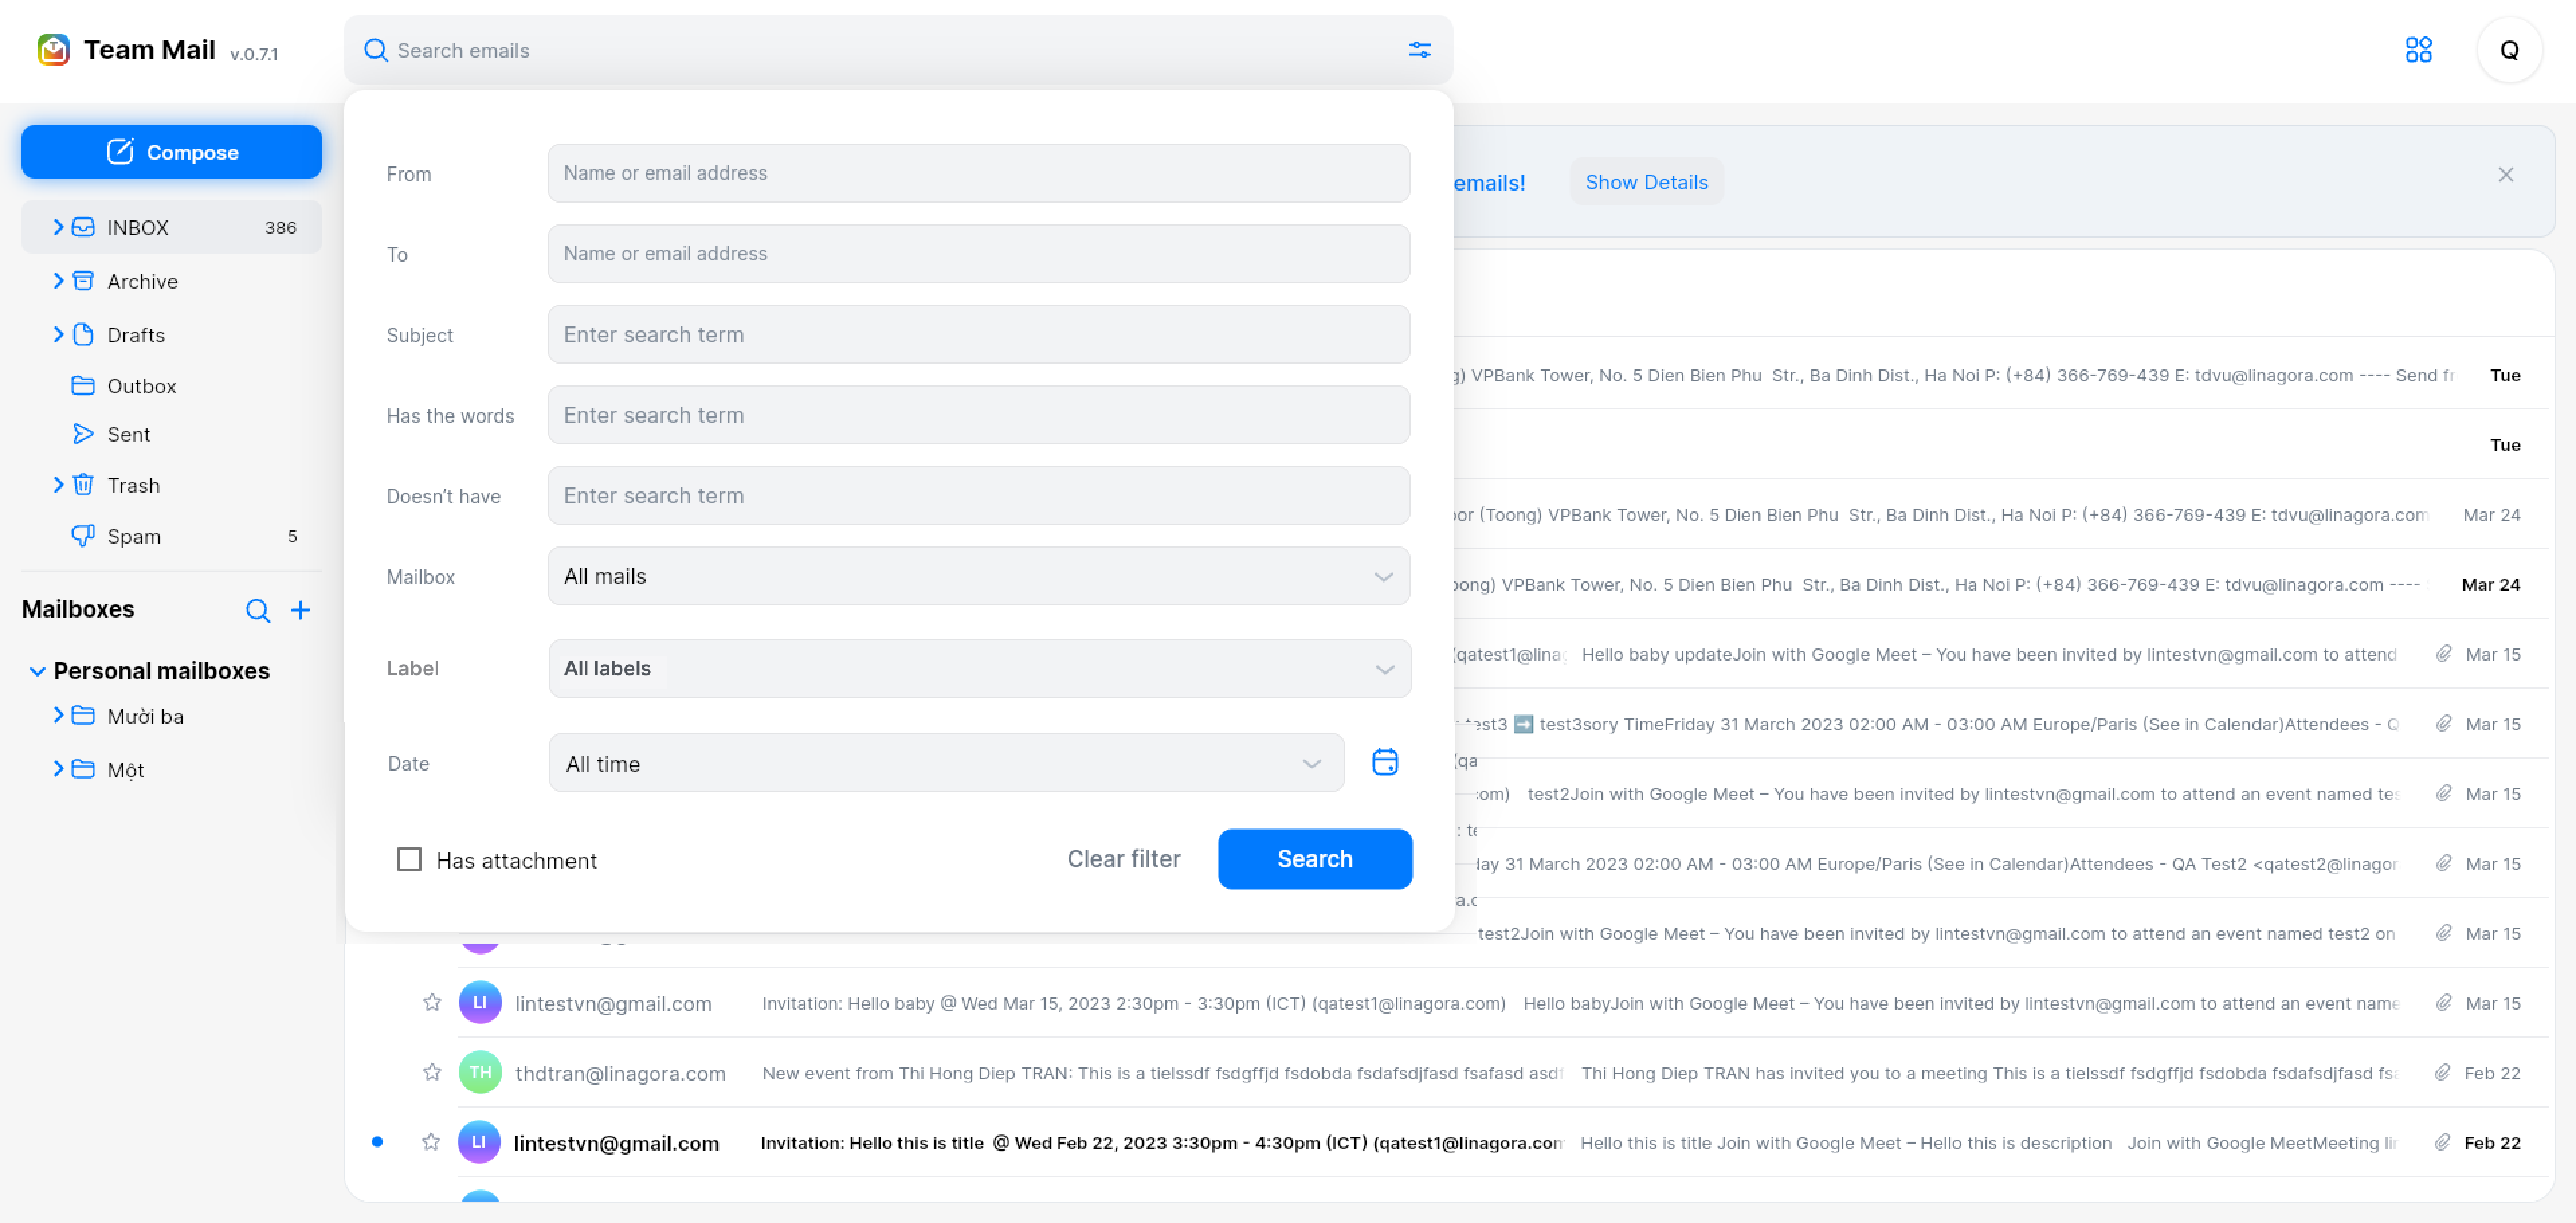Click the Team Mail logo icon
Screen dimensions: 2576x1223
53,49
